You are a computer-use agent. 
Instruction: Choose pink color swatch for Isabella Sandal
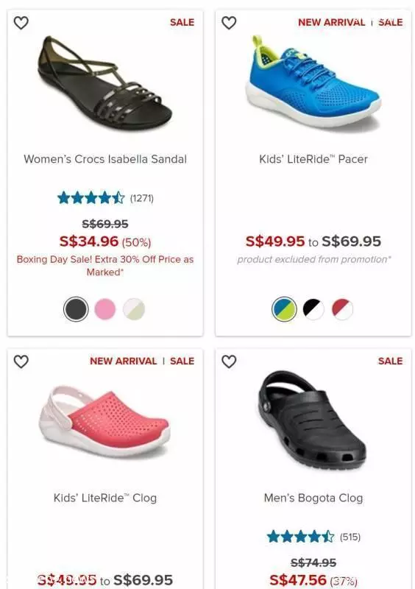point(104,308)
